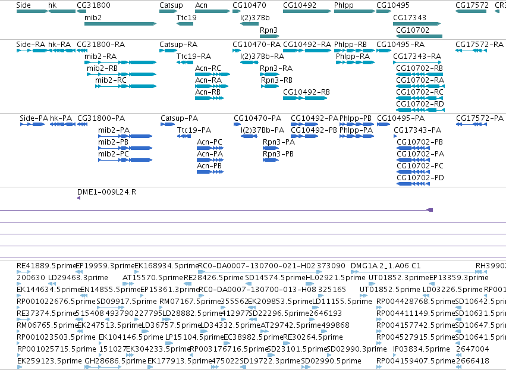Click EST UT01852.3prime
Image resolution: width=506 pixels, height=370 pixels.
[x=372, y=284]
